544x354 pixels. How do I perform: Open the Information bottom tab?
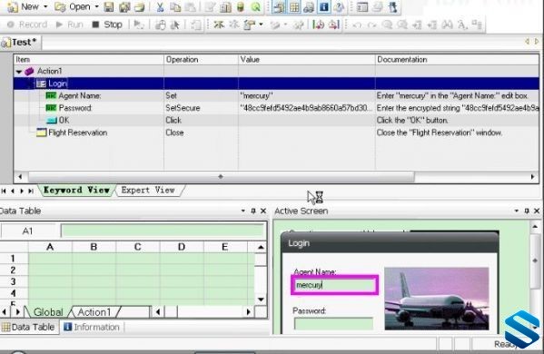pyautogui.click(x=92, y=327)
